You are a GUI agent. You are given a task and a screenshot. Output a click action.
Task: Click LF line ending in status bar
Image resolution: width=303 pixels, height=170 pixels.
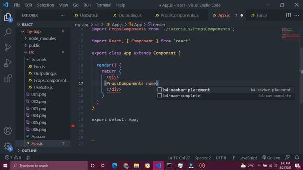(233, 158)
